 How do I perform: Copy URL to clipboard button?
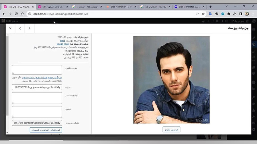click(46, 130)
